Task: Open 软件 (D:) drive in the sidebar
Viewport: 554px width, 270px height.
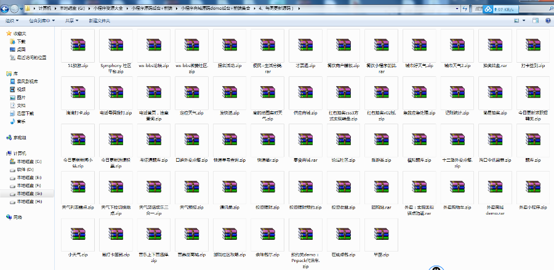Action: tap(25, 170)
